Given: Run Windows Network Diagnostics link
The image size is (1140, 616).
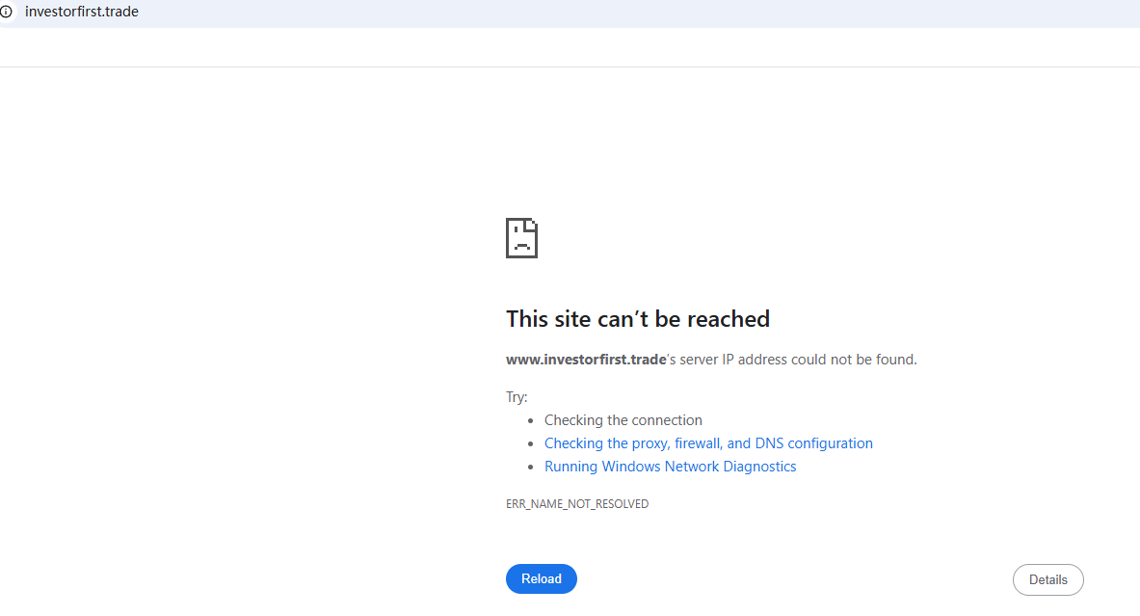Looking at the screenshot, I should (671, 467).
